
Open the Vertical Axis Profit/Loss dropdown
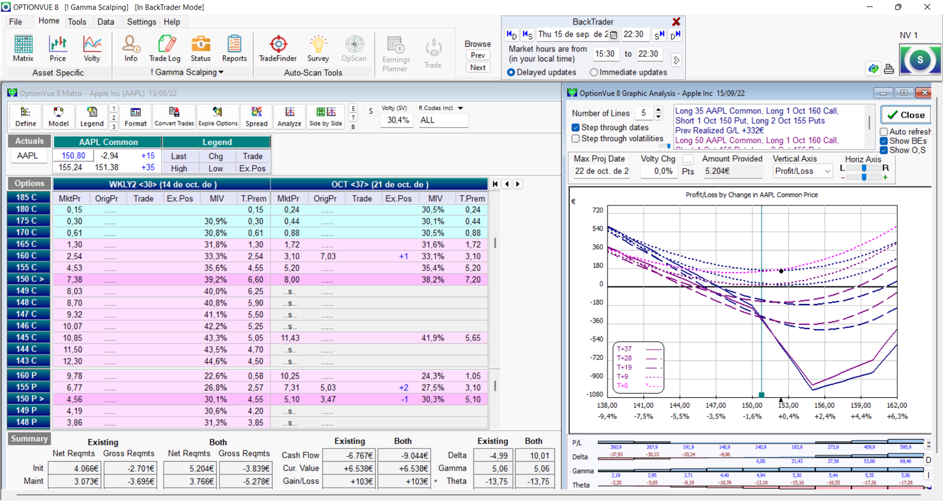[827, 171]
